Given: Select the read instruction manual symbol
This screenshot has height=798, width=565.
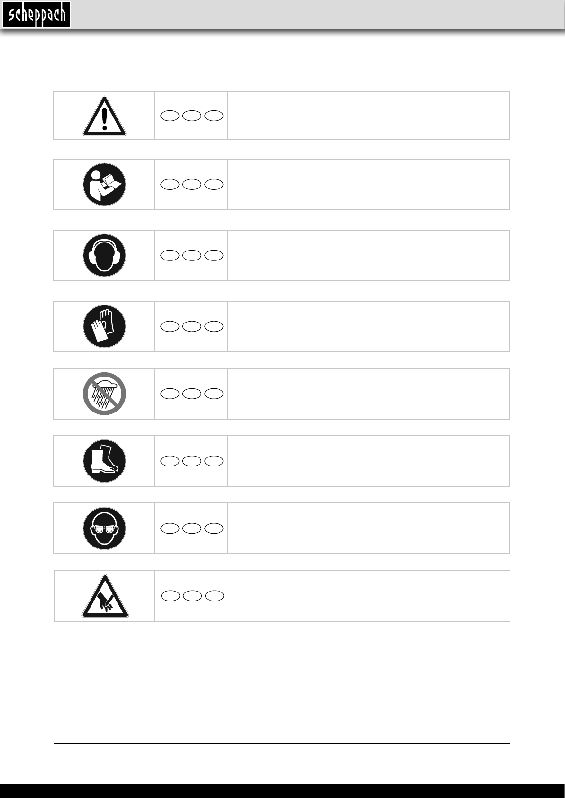Looking at the screenshot, I should pos(104,184).
